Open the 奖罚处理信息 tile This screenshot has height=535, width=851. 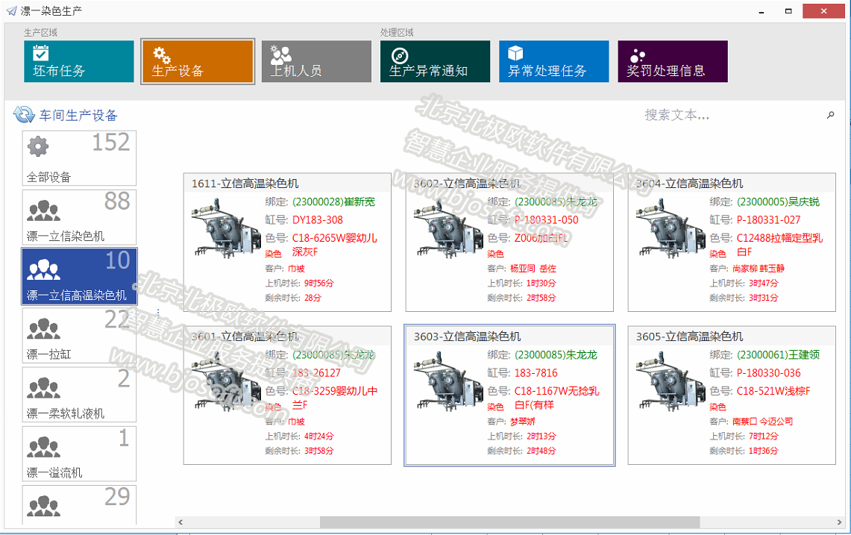(x=673, y=61)
